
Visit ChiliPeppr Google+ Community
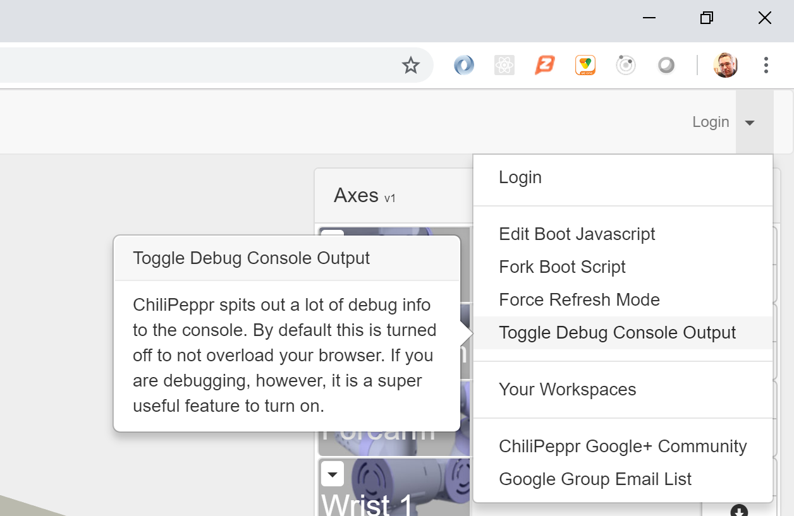[x=623, y=447]
